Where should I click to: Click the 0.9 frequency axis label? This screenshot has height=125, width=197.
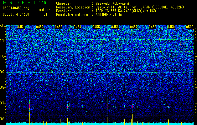click(3, 72)
